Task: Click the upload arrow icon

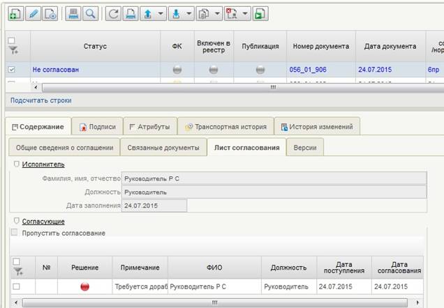Action: [x=146, y=13]
